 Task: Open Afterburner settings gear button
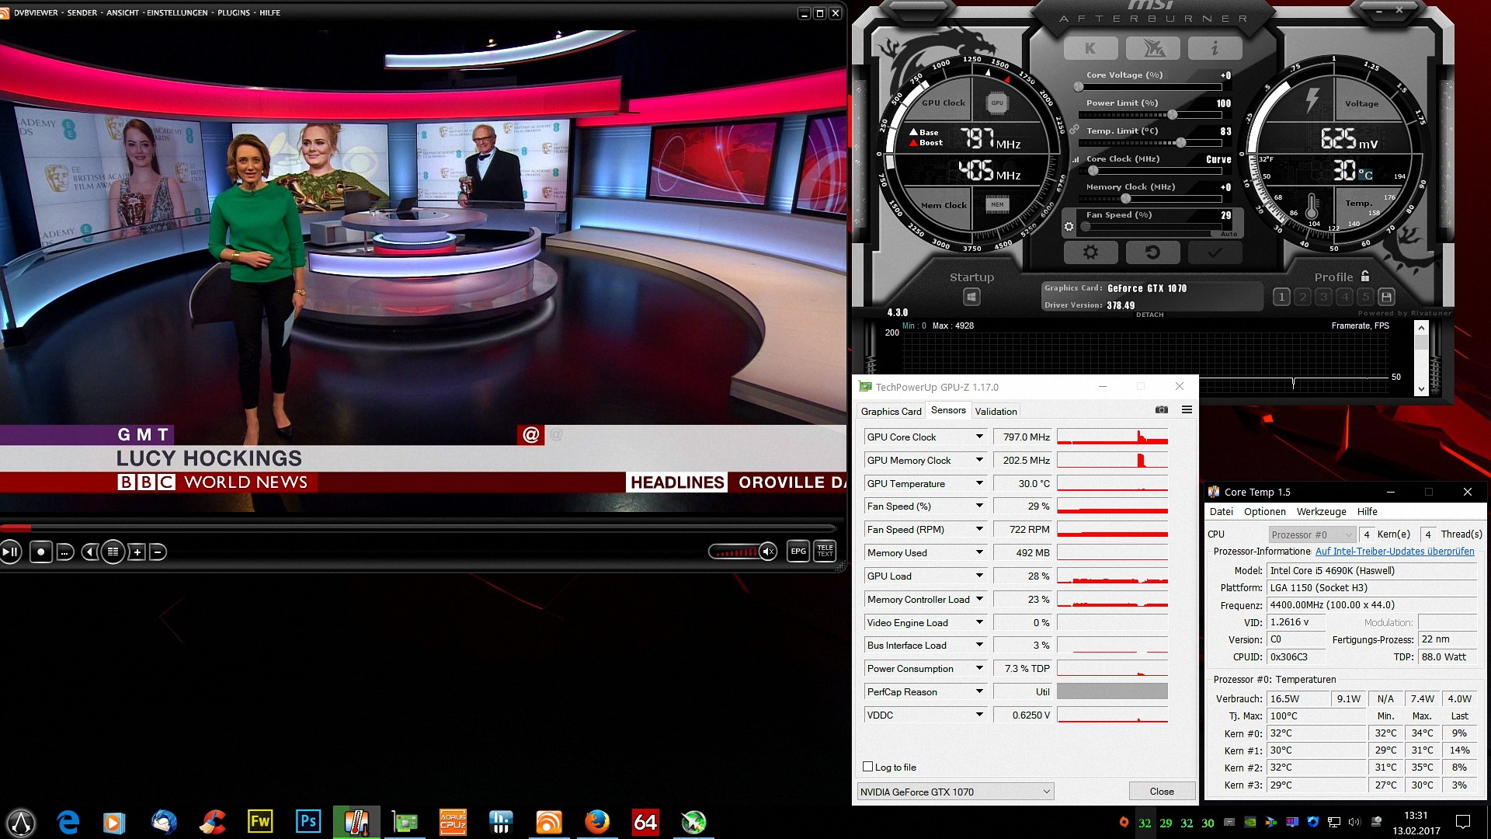click(1090, 252)
